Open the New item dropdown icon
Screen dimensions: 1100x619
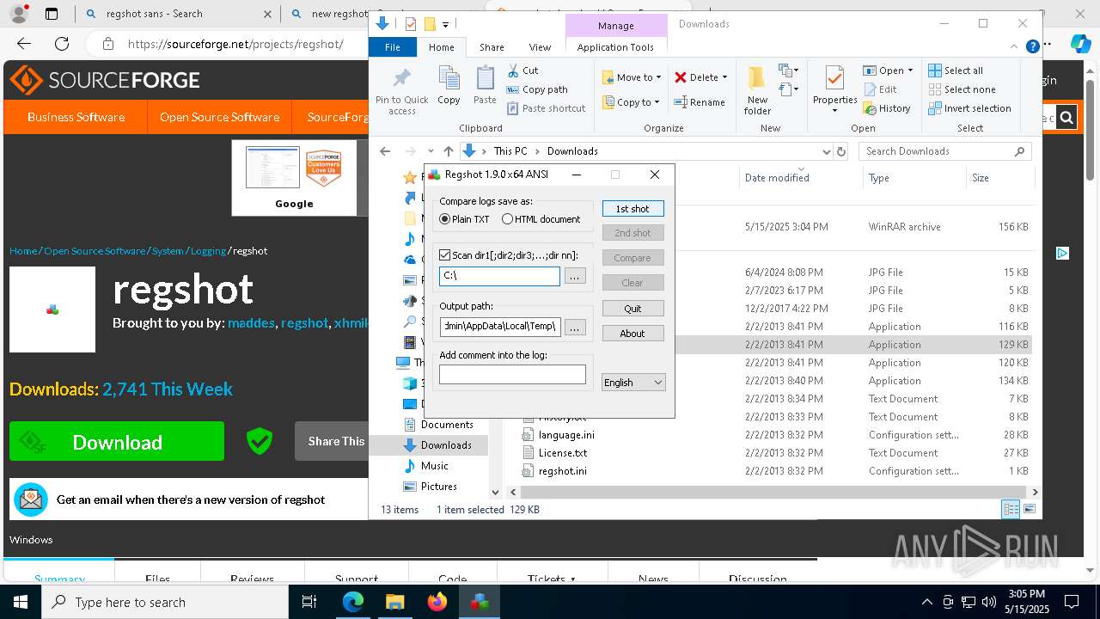pyautogui.click(x=789, y=70)
